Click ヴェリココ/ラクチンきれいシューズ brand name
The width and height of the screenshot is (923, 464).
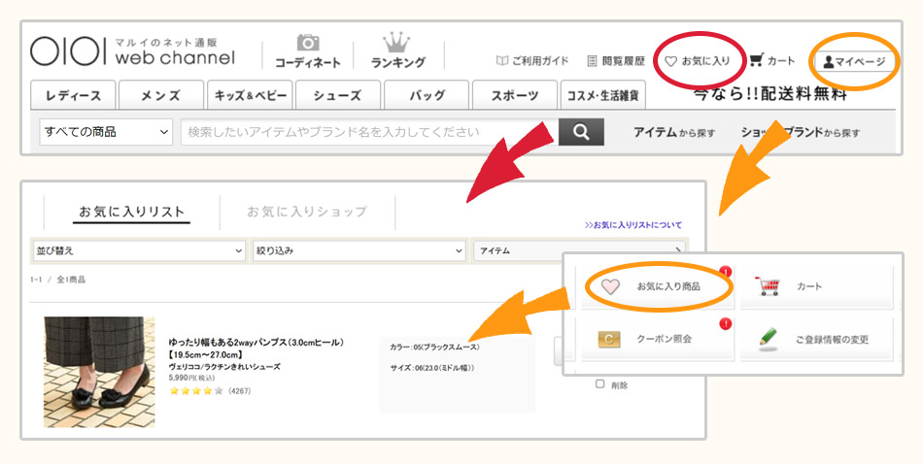click(224, 366)
